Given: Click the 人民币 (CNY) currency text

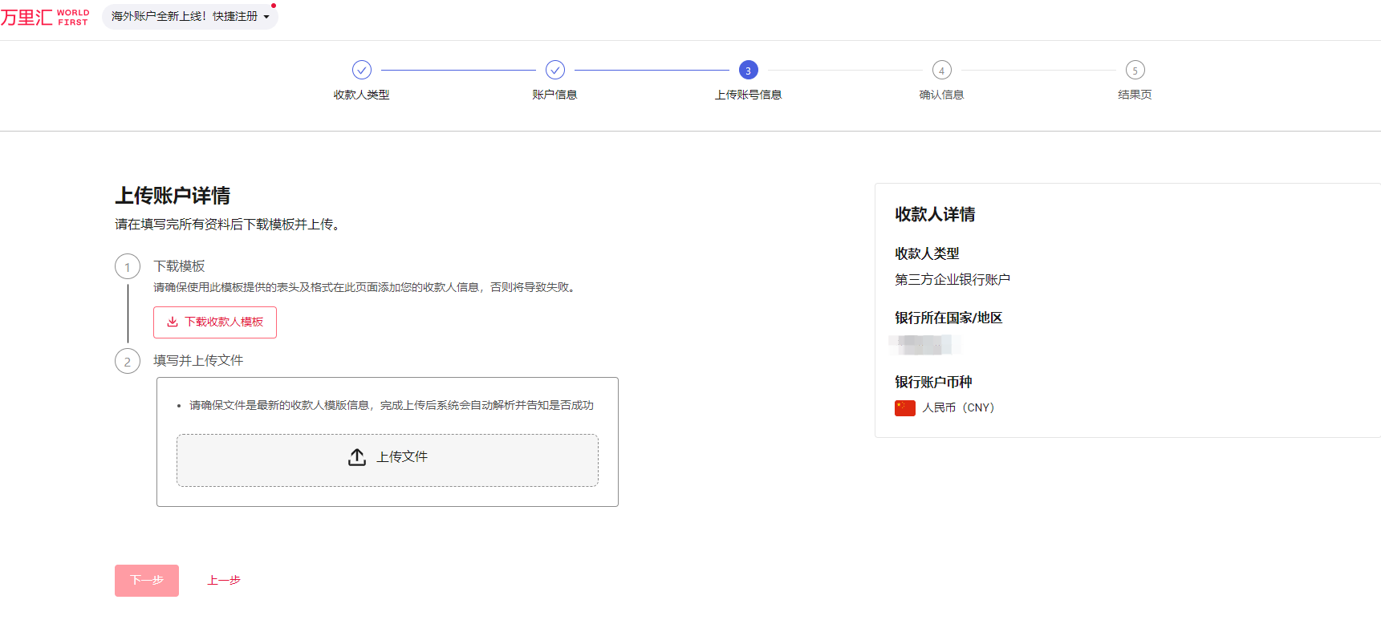Looking at the screenshot, I should [x=958, y=407].
